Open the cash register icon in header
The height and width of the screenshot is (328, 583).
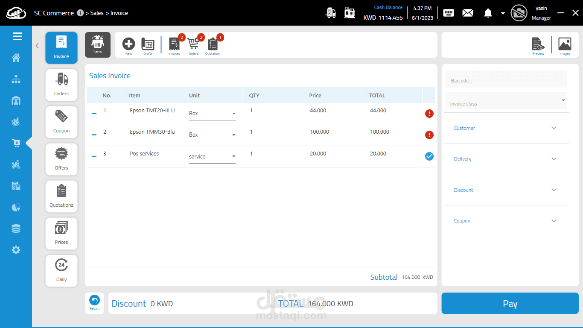(x=350, y=13)
